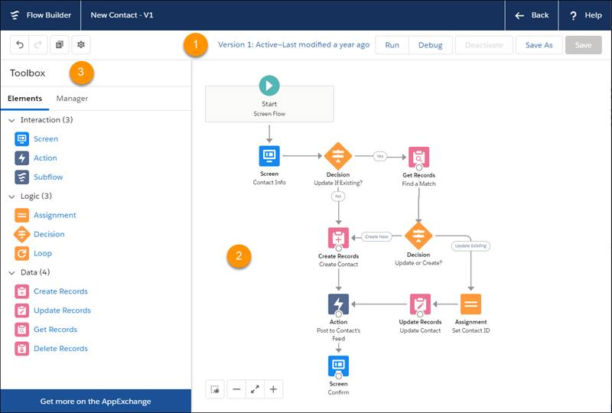
Task: Click the Create New connector label
Action: [x=376, y=236]
